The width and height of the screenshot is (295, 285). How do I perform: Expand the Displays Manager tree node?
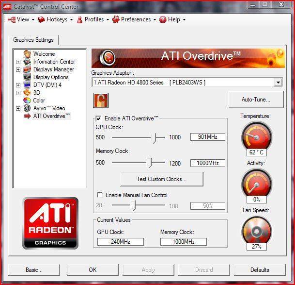click(18, 69)
